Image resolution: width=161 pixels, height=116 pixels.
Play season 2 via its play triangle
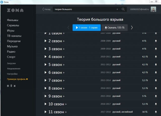pos(46,41)
